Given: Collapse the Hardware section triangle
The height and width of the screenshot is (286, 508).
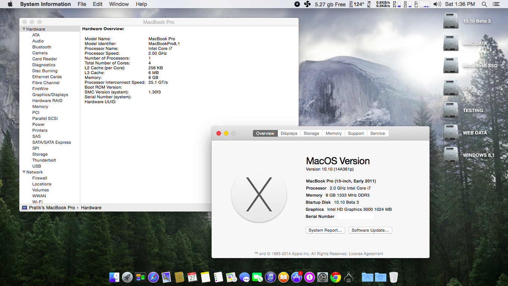Looking at the screenshot, I should [24, 29].
